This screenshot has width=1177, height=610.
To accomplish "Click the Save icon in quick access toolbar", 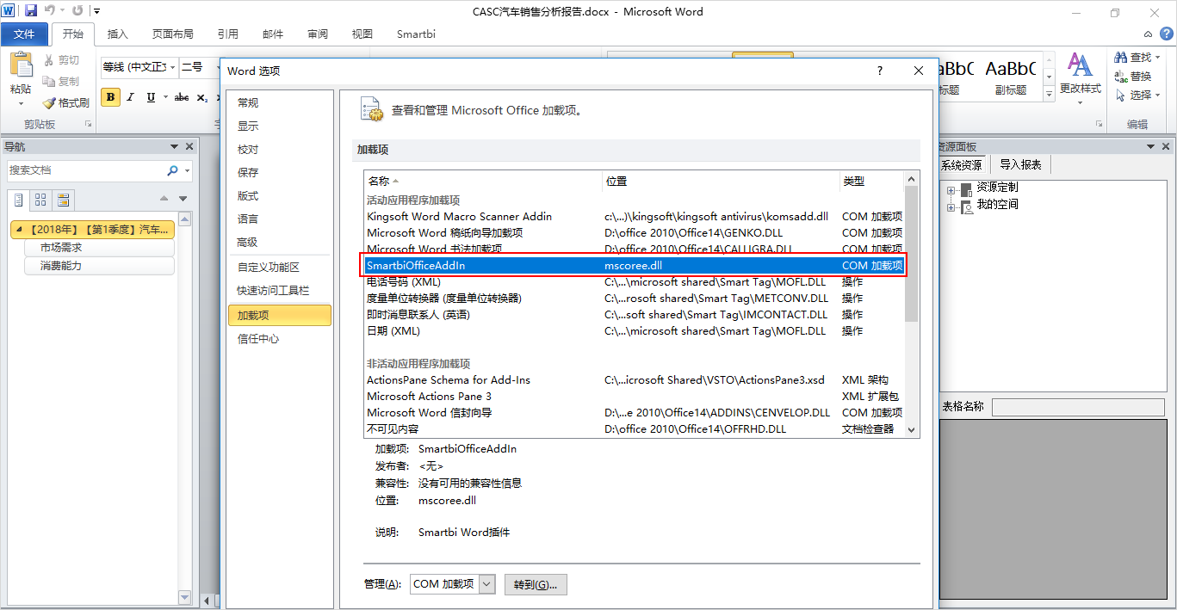I will point(31,11).
